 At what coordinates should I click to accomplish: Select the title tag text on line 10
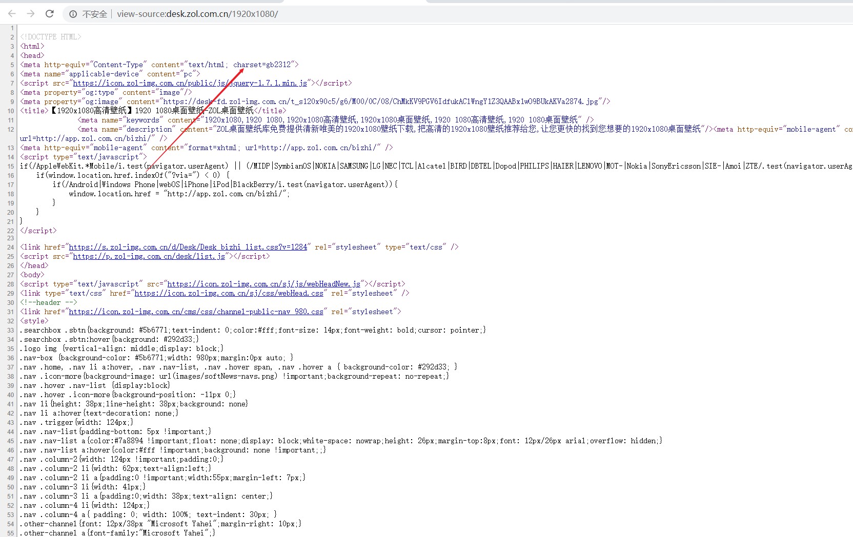point(153,111)
